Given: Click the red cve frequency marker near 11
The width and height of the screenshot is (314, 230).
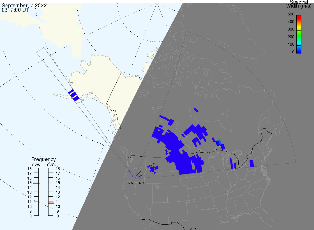Looking at the screenshot, I should (51, 203).
